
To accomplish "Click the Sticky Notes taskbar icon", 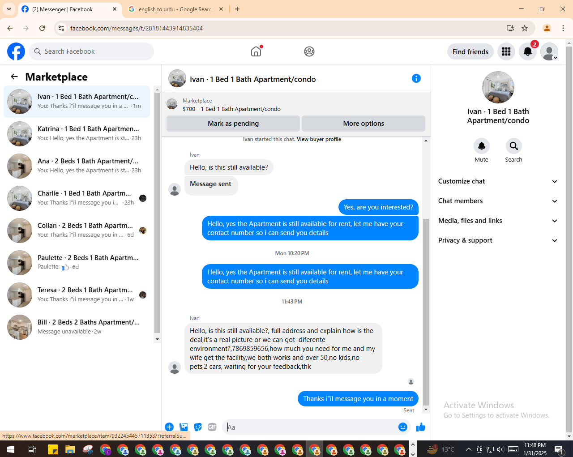I will pos(53,449).
